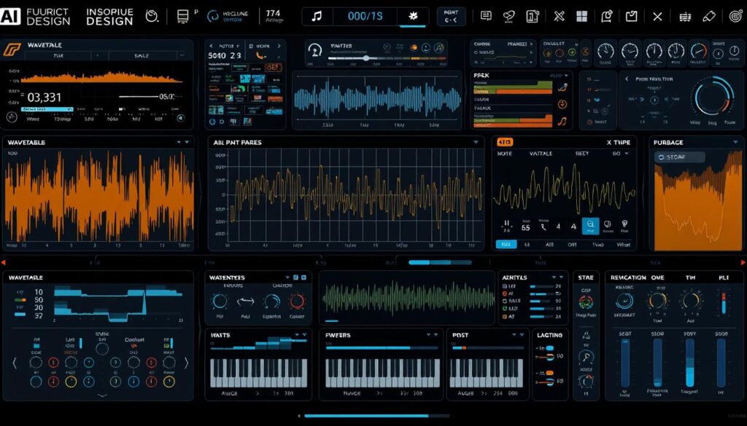Click the X icon in the top-right toolbar
The height and width of the screenshot is (426, 747).
[657, 16]
